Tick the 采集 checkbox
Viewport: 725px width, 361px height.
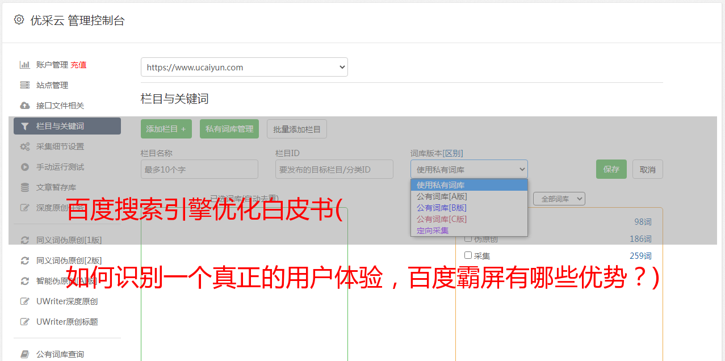(x=468, y=255)
